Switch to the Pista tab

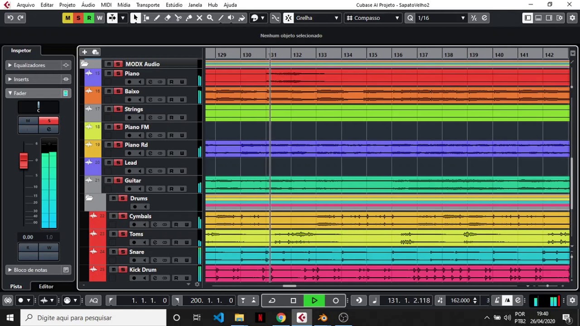click(16, 286)
